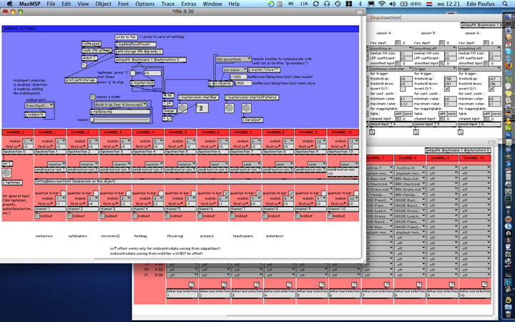The image size is (515, 322).
Task: Open the Window menu
Action: pyautogui.click(x=212, y=4)
